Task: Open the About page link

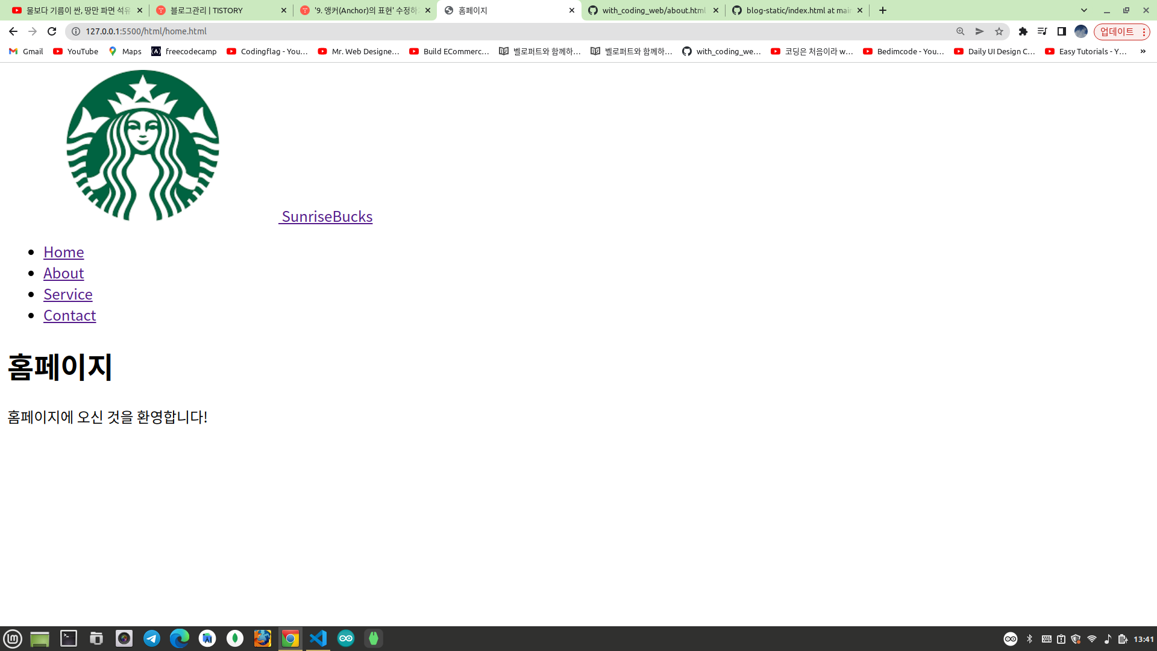Action: tap(63, 273)
